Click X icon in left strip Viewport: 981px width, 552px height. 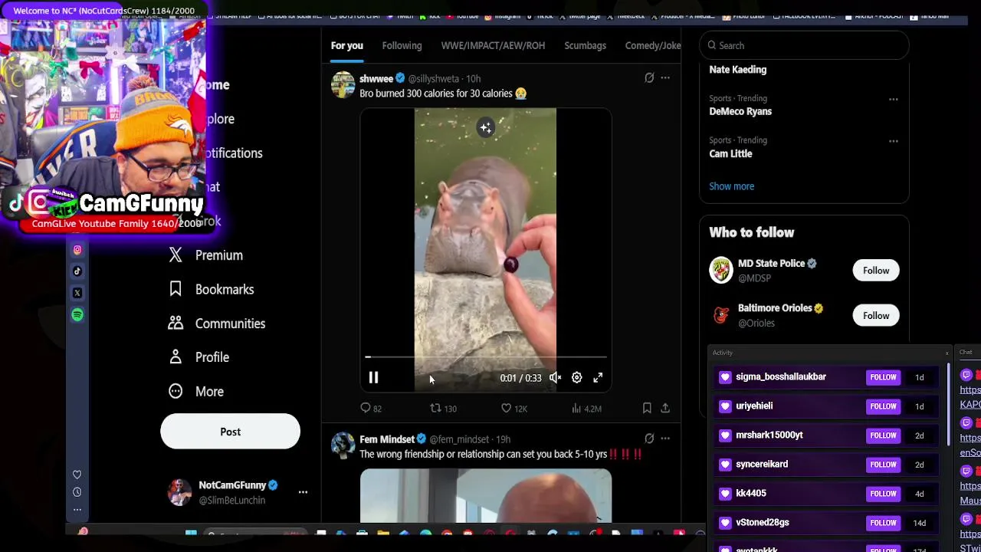click(77, 293)
